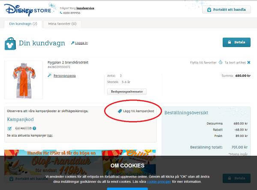
Task: Click Flytta till favoriter text link
Action: pos(203,62)
